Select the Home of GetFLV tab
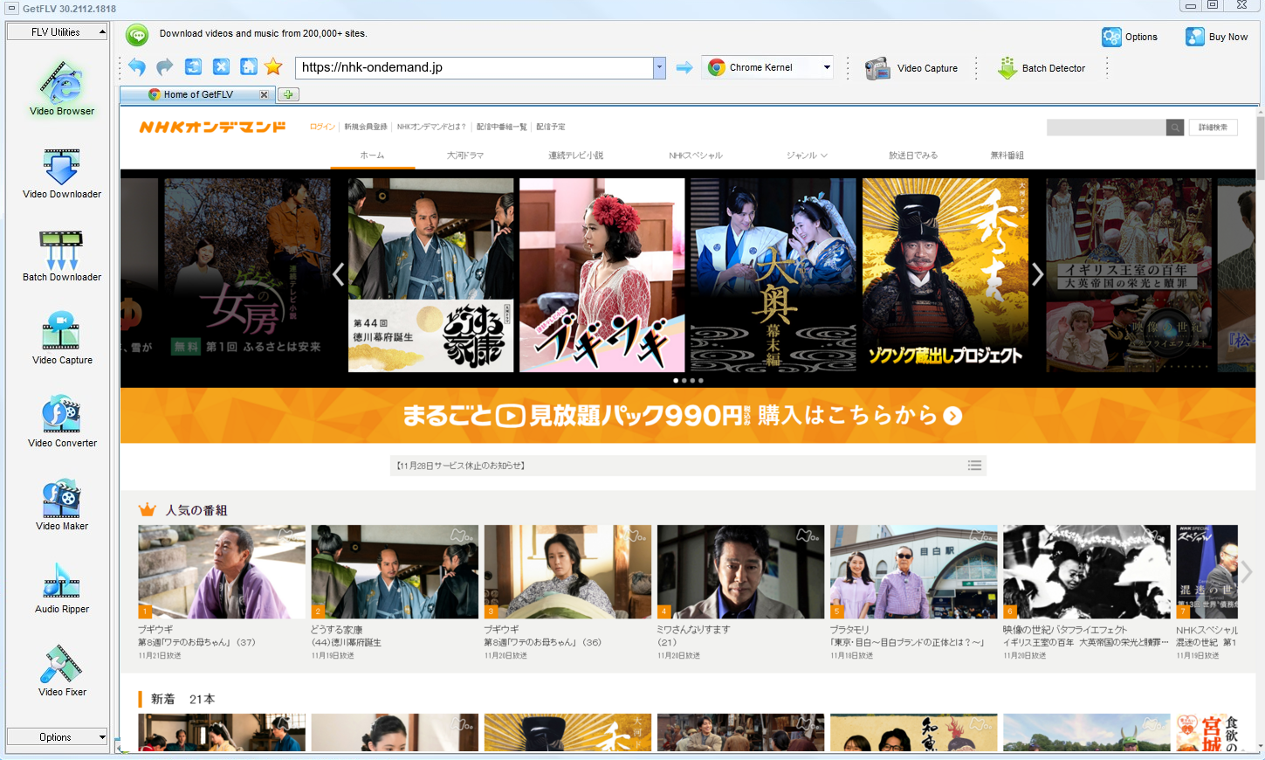This screenshot has height=760, width=1265. coord(197,94)
